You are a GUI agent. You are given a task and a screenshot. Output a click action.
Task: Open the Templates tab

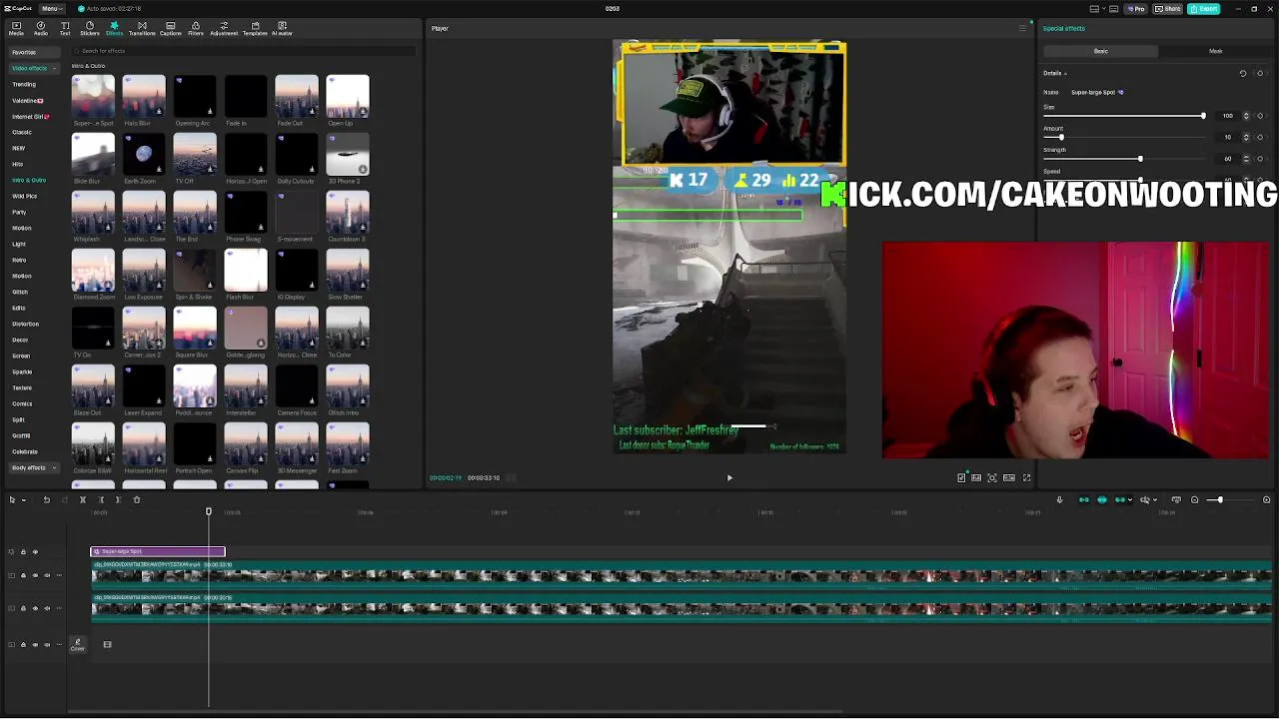[x=255, y=28]
